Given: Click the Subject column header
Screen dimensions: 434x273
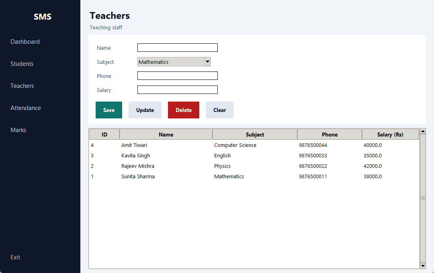Looking at the screenshot, I should [x=255, y=134].
